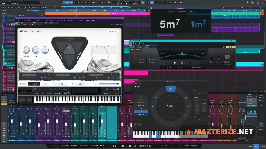
Task: Click the highlighted C key on chord wheel
Action: tap(171, 89)
